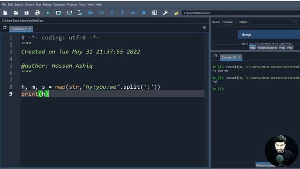The height and width of the screenshot is (169, 300).
Task: Click the Object input field
Action: [272, 22]
